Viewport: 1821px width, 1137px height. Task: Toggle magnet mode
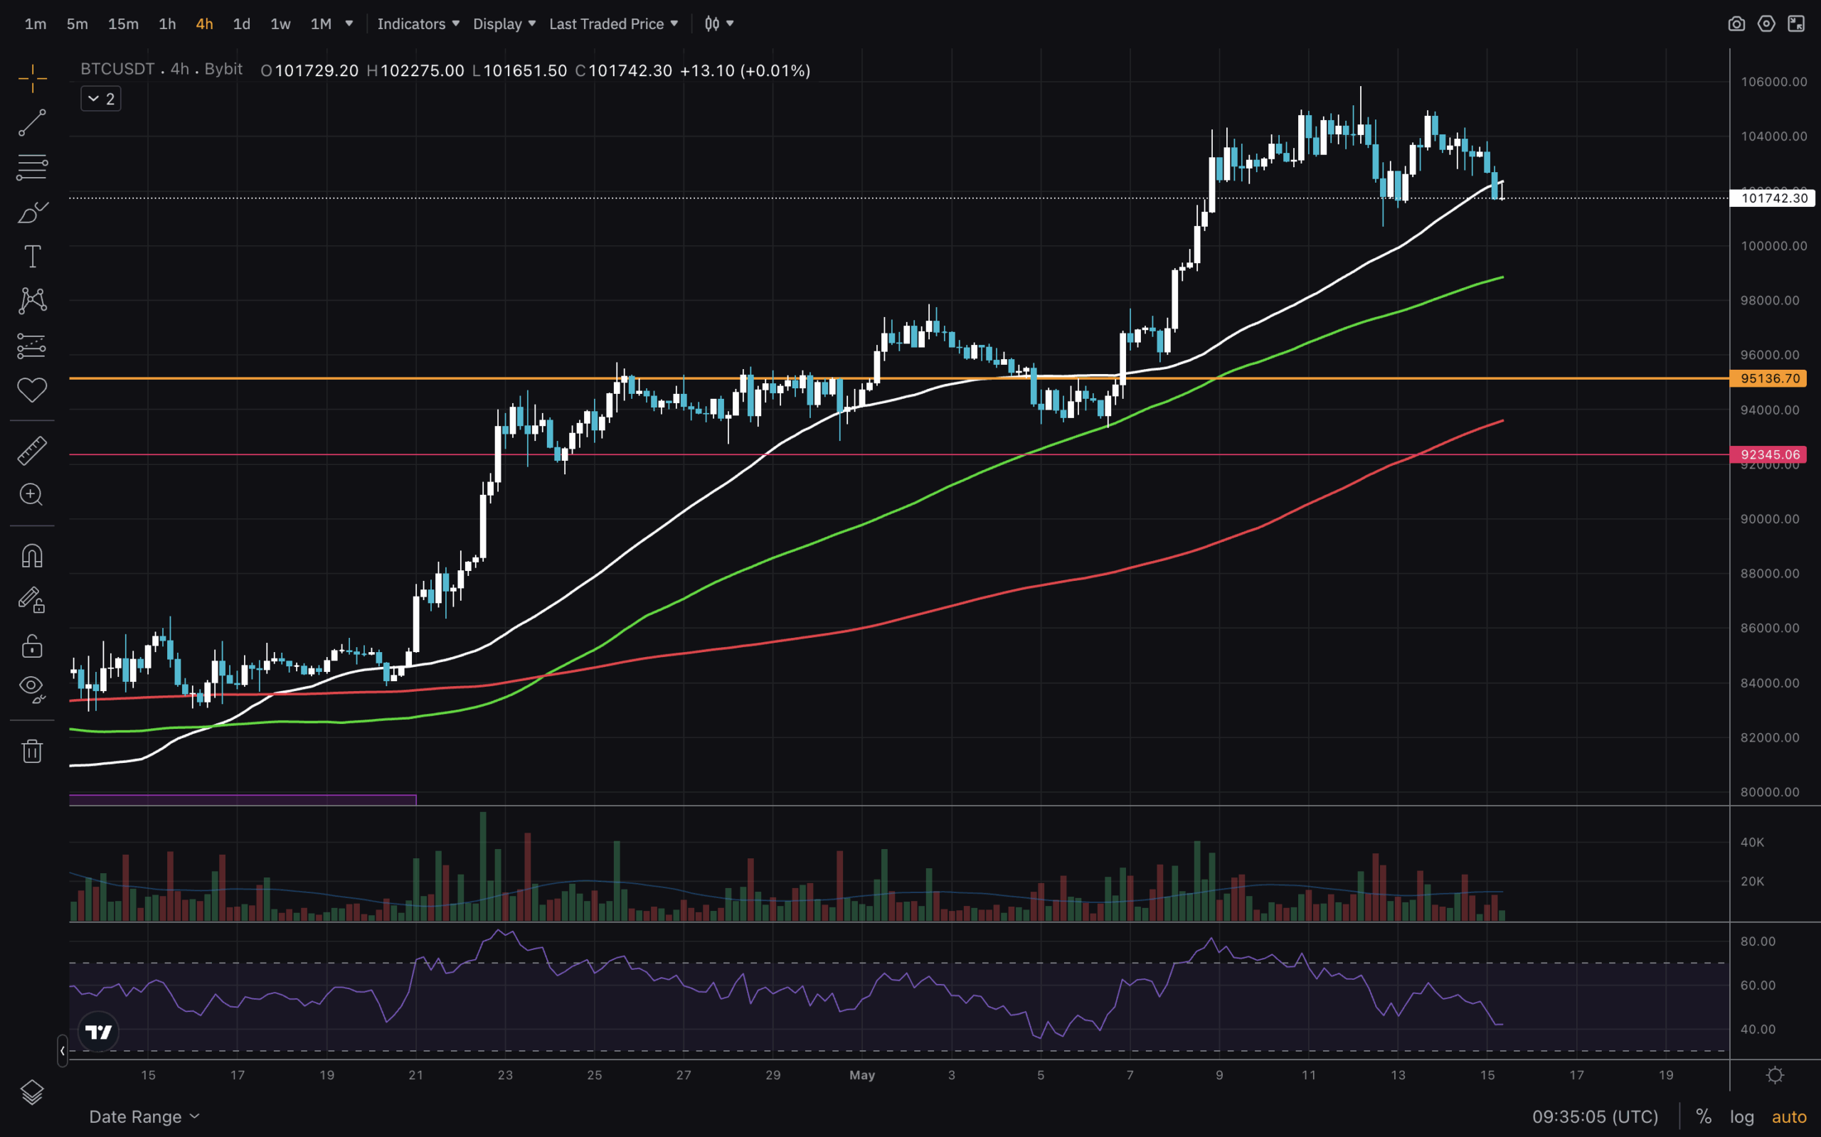(32, 556)
